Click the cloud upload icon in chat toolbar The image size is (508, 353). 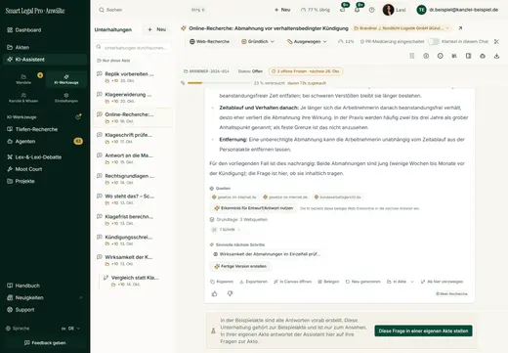coord(483,56)
